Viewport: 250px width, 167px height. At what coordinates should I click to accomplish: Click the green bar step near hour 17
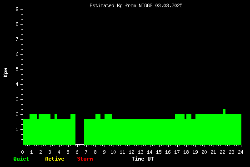coord(180,129)
